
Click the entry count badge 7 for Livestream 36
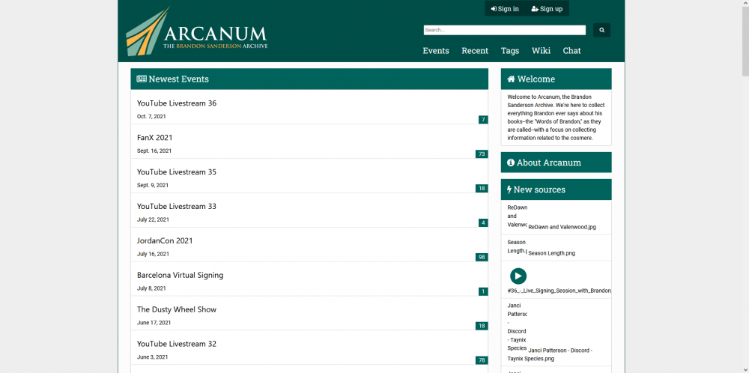(x=483, y=119)
